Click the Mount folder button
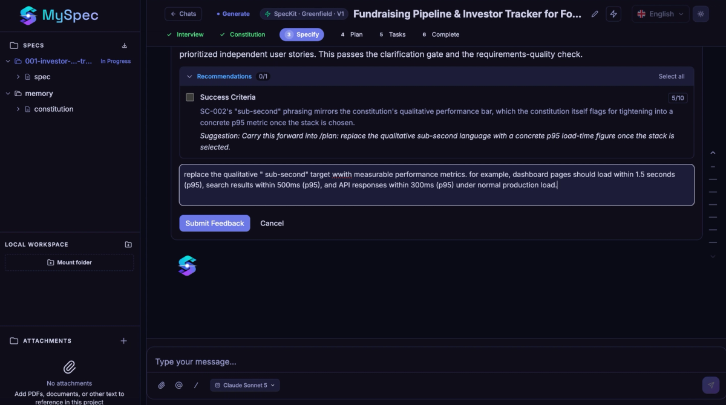Viewport: 726px width, 405px height. click(x=70, y=262)
